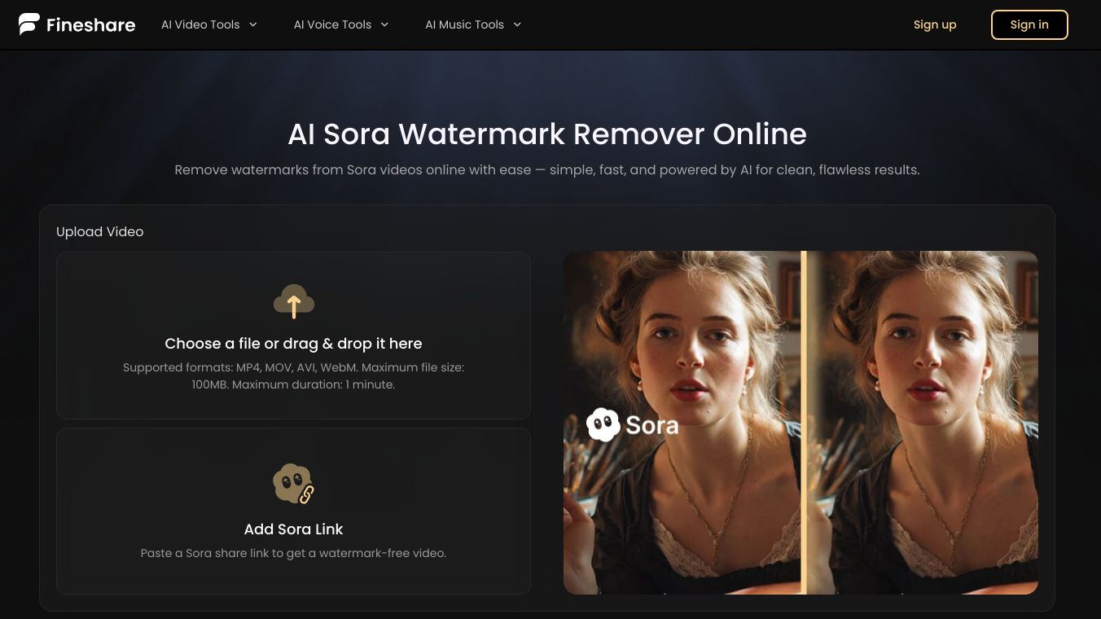Click the Sora link icon
The height and width of the screenshot is (619, 1101).
pyautogui.click(x=294, y=484)
